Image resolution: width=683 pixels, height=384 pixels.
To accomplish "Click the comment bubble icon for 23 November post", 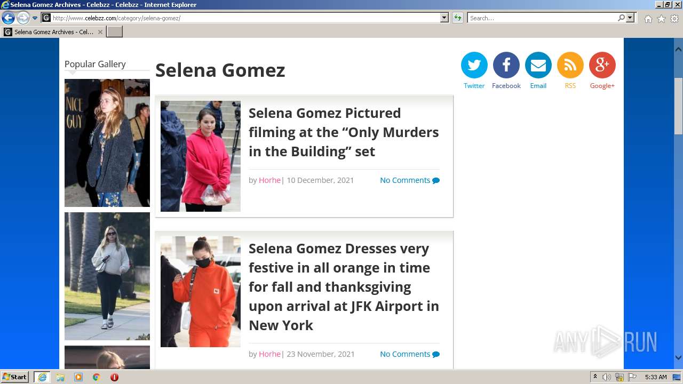I will (436, 354).
